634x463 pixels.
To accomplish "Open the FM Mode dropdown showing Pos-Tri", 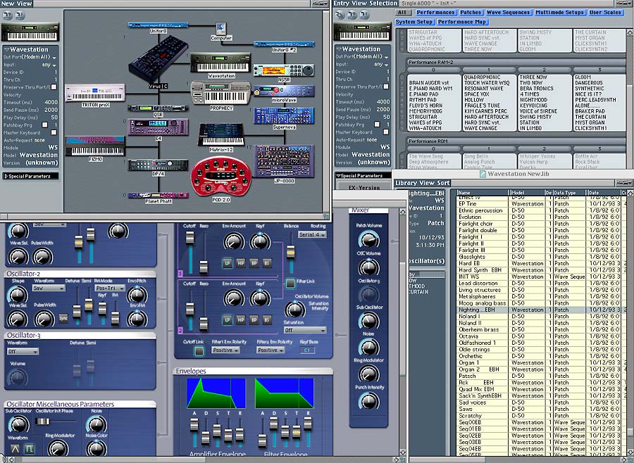I will point(110,288).
